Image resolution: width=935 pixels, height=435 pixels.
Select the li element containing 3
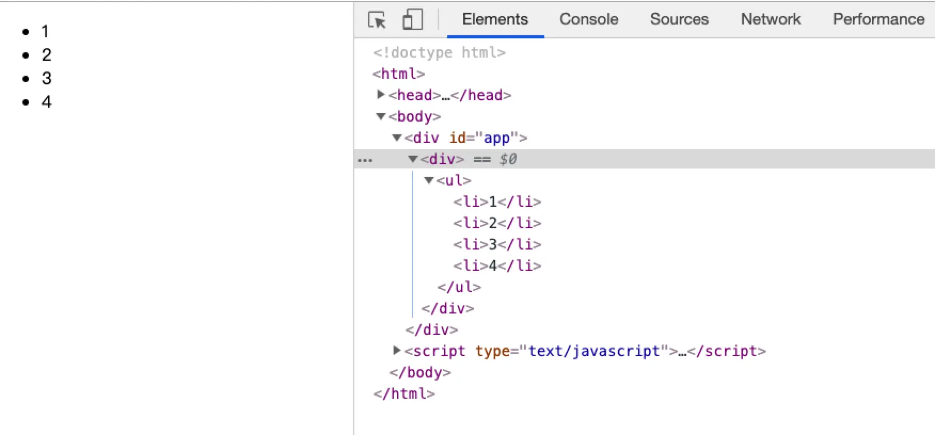[x=497, y=244]
